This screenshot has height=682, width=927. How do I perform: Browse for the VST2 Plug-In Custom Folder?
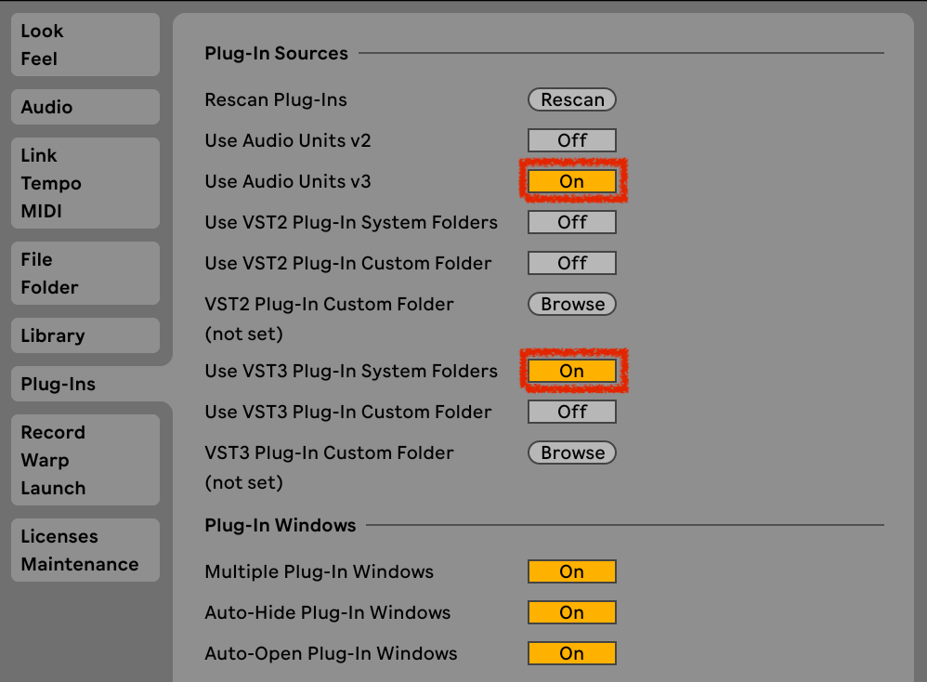(572, 304)
